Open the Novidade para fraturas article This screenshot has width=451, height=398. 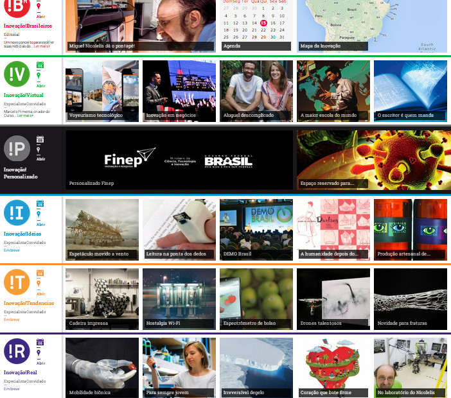[411, 299]
